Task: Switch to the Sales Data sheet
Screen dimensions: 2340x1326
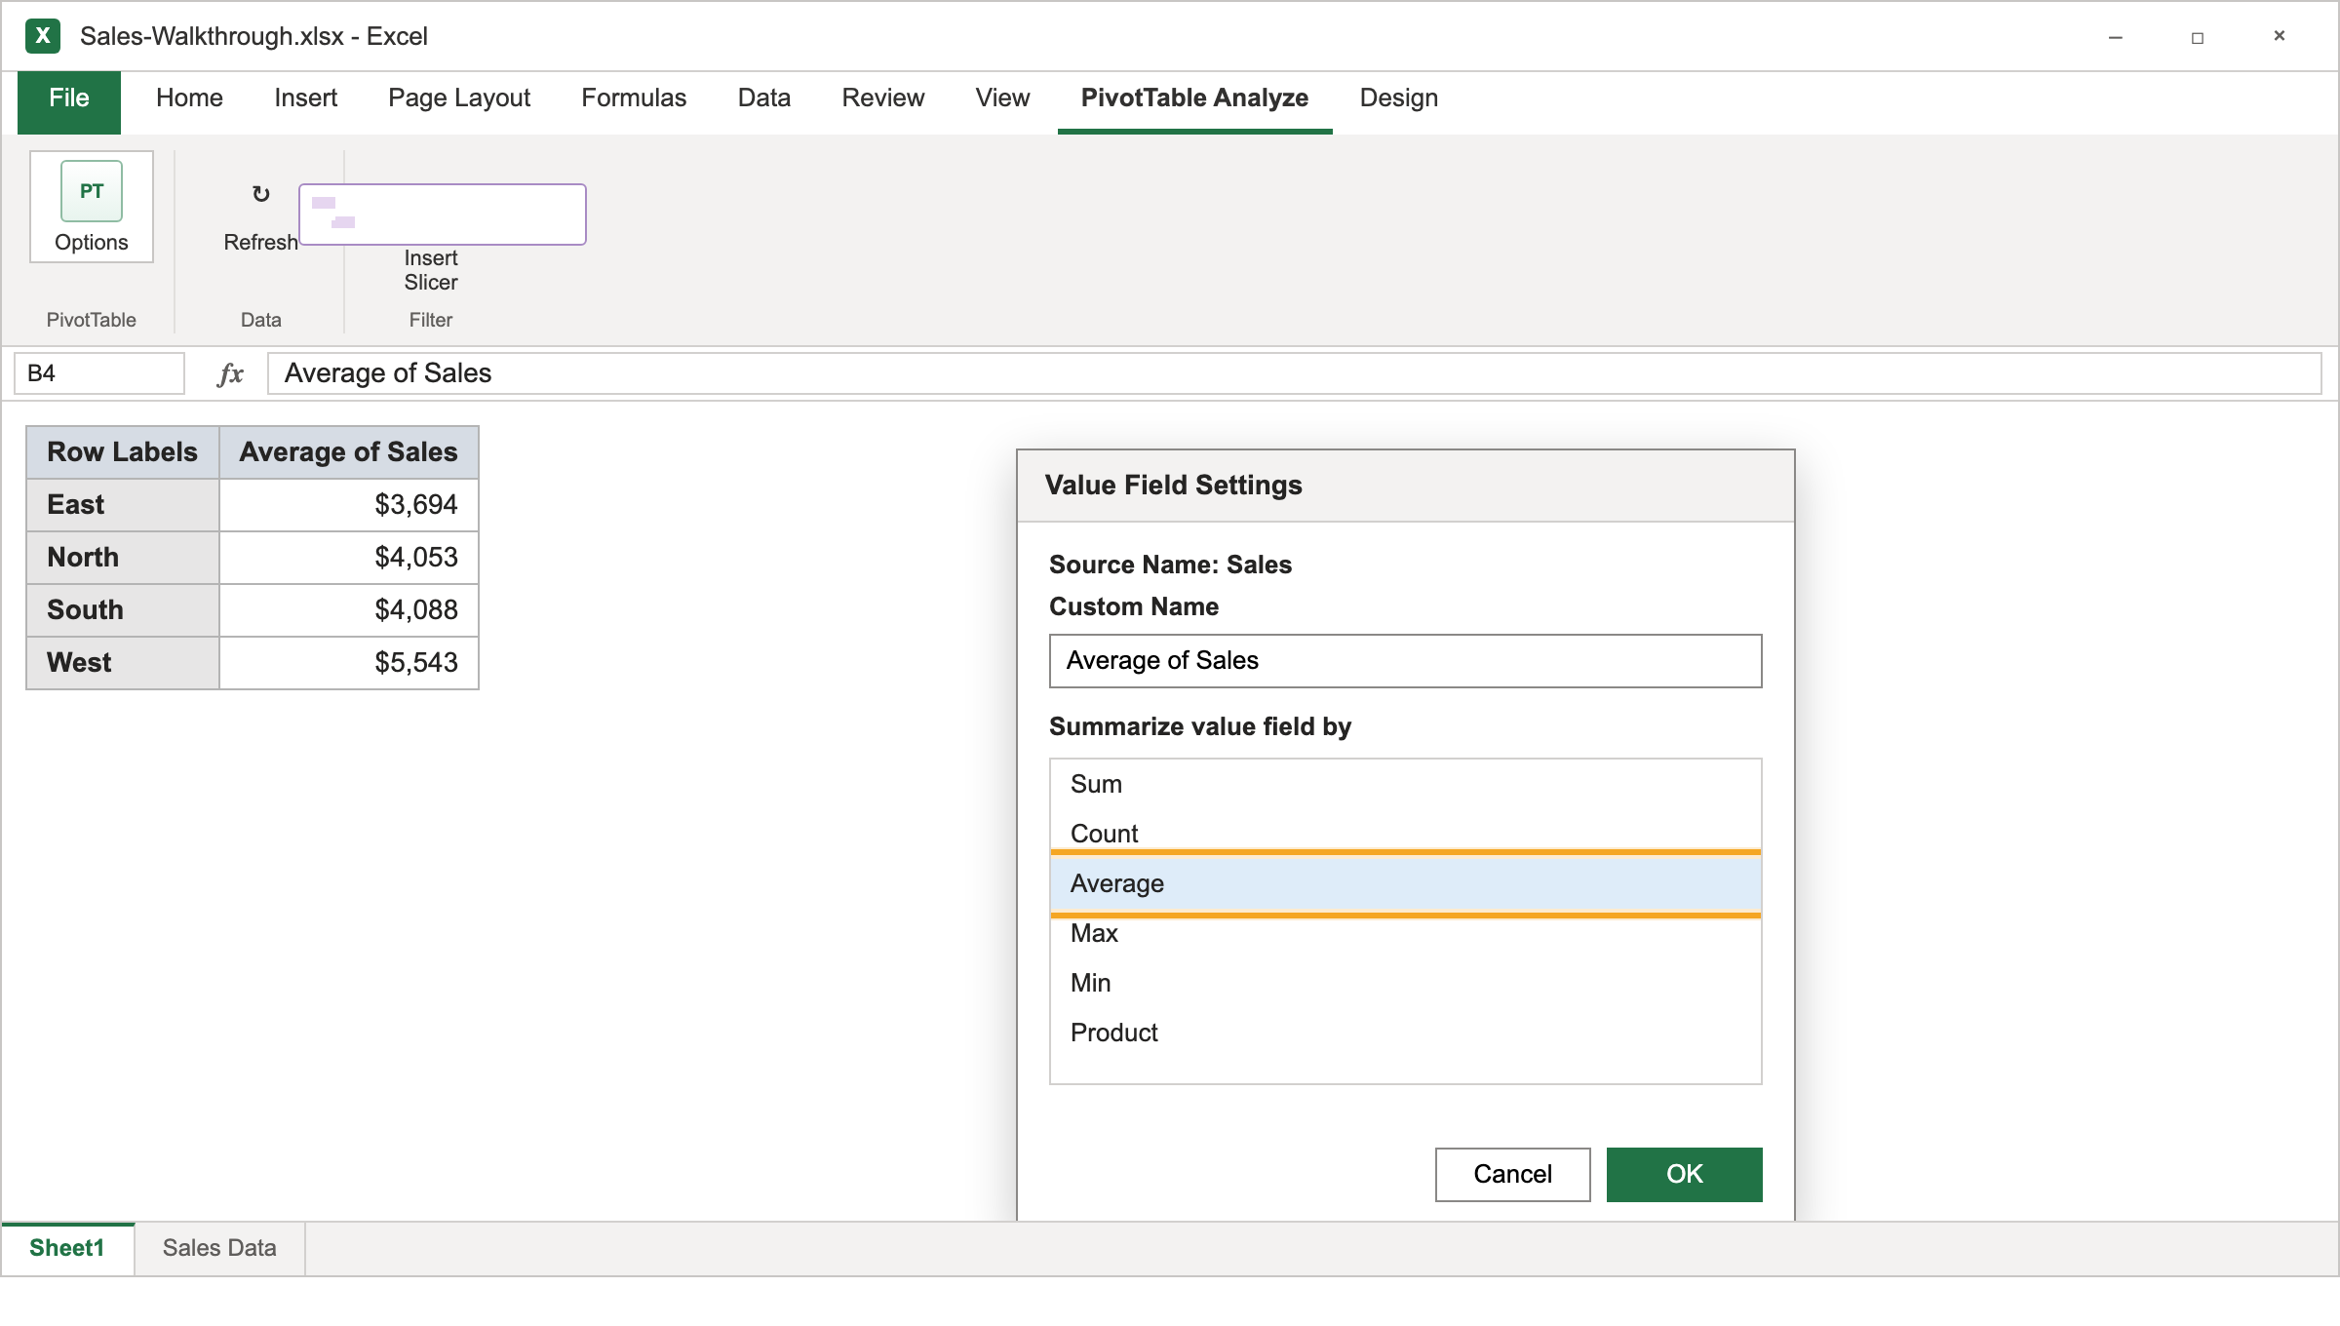Action: coord(219,1248)
